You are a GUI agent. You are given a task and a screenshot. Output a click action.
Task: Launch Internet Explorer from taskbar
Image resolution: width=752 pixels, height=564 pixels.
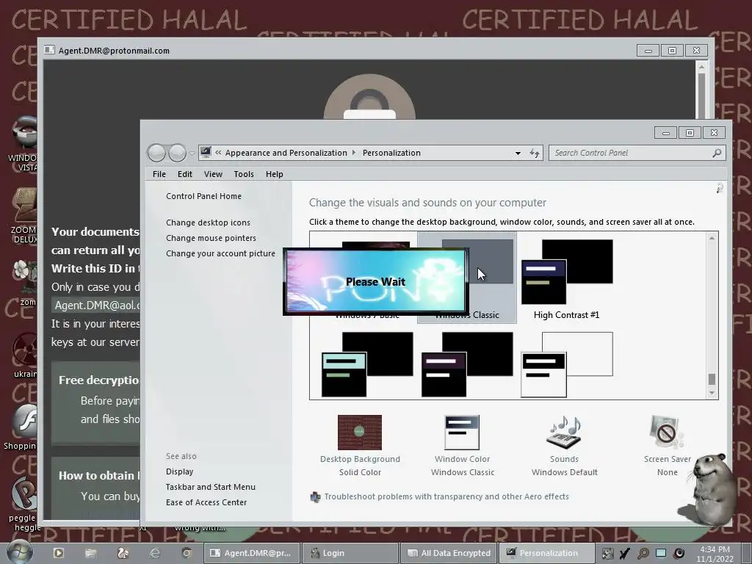pos(155,553)
